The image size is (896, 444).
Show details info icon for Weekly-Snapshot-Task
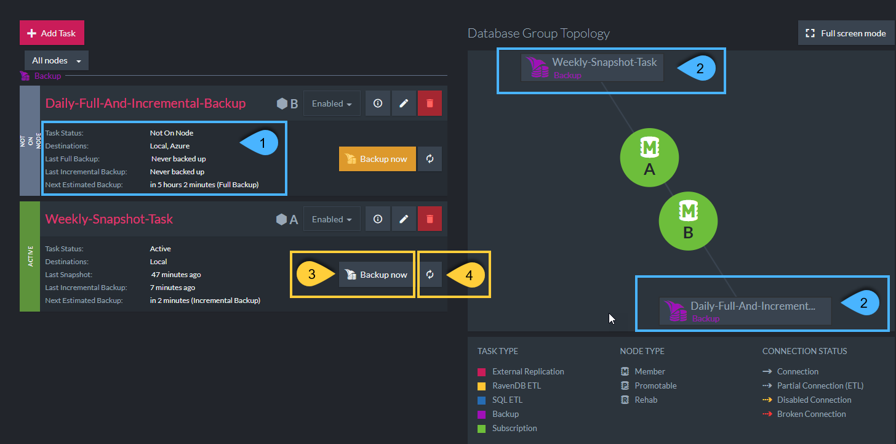pyautogui.click(x=378, y=219)
